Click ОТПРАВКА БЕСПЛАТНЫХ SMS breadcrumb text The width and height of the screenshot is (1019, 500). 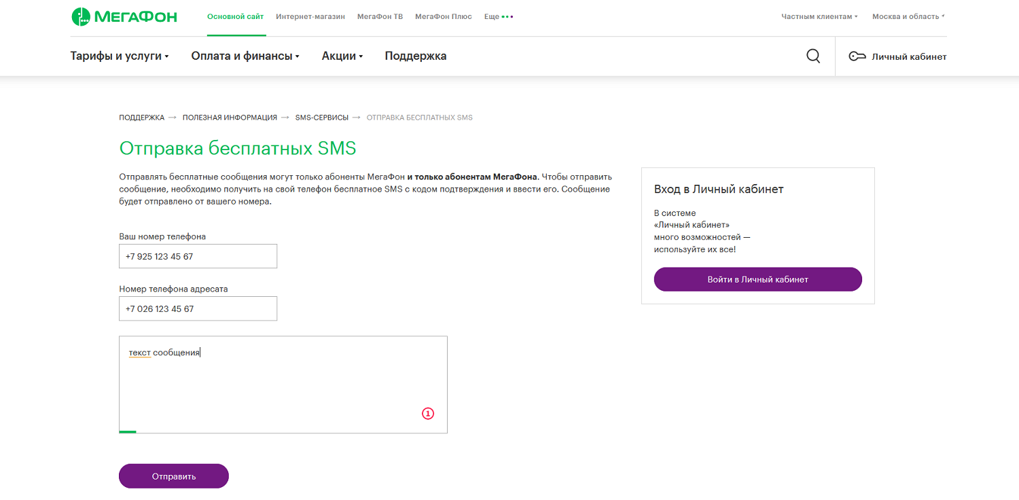[420, 118]
